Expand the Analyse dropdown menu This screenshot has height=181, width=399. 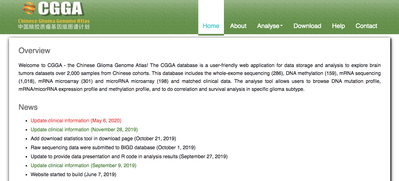[270, 26]
